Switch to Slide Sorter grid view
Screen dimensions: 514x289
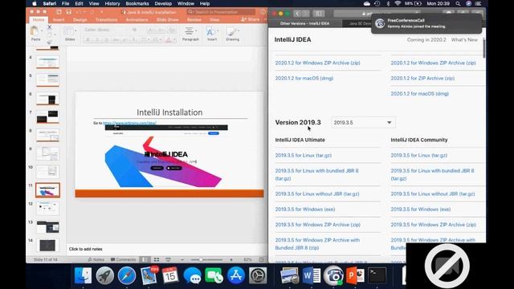point(157,259)
